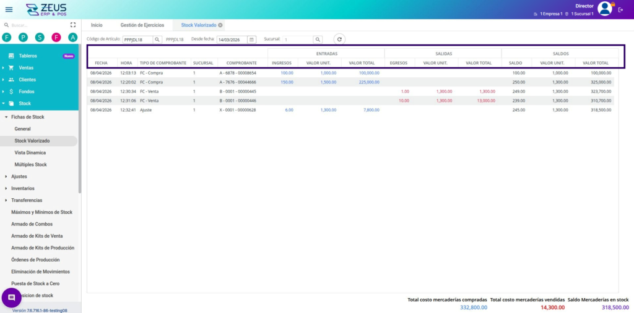Open the chat support bubble
The image size is (634, 313).
pyautogui.click(x=11, y=298)
